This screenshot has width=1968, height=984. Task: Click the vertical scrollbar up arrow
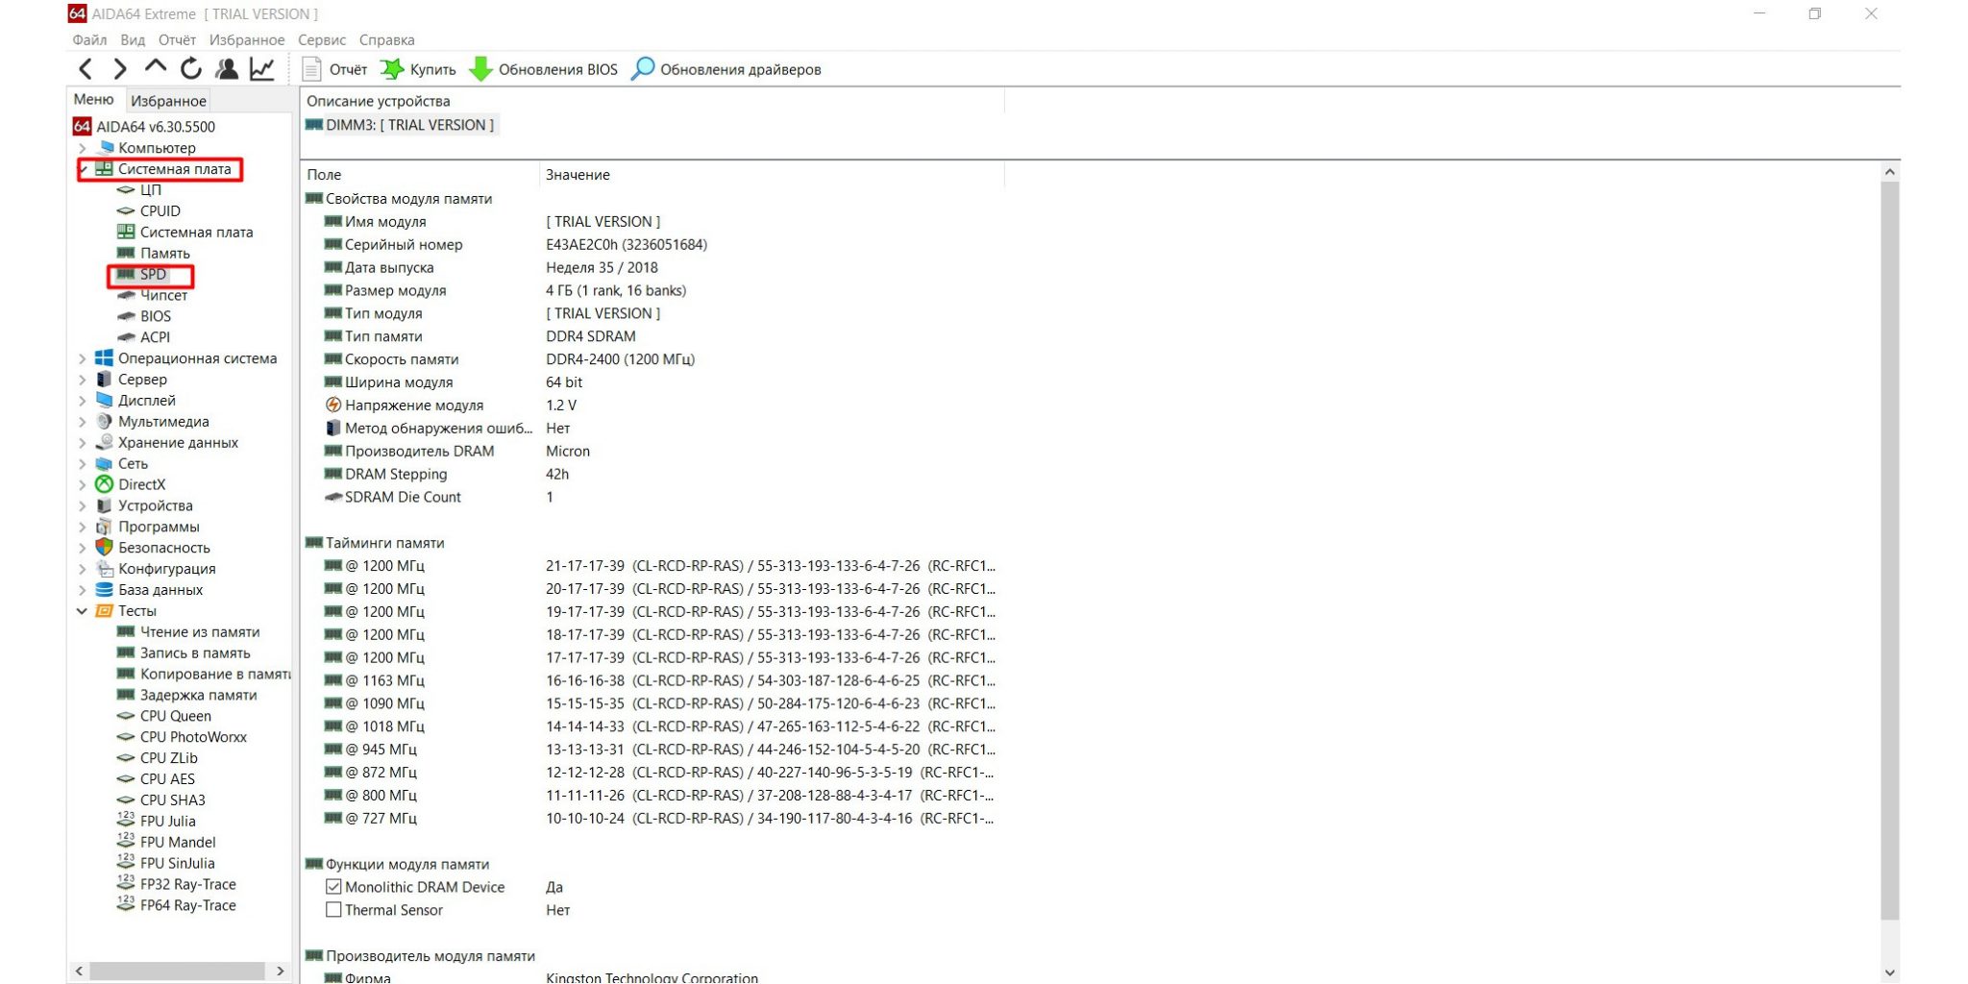[1889, 172]
